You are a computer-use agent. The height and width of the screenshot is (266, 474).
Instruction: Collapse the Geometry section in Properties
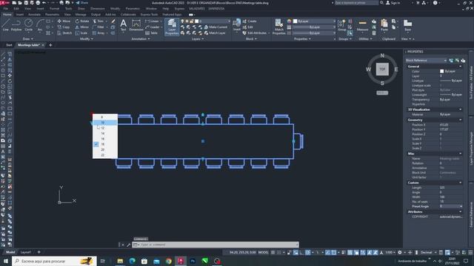point(461,120)
